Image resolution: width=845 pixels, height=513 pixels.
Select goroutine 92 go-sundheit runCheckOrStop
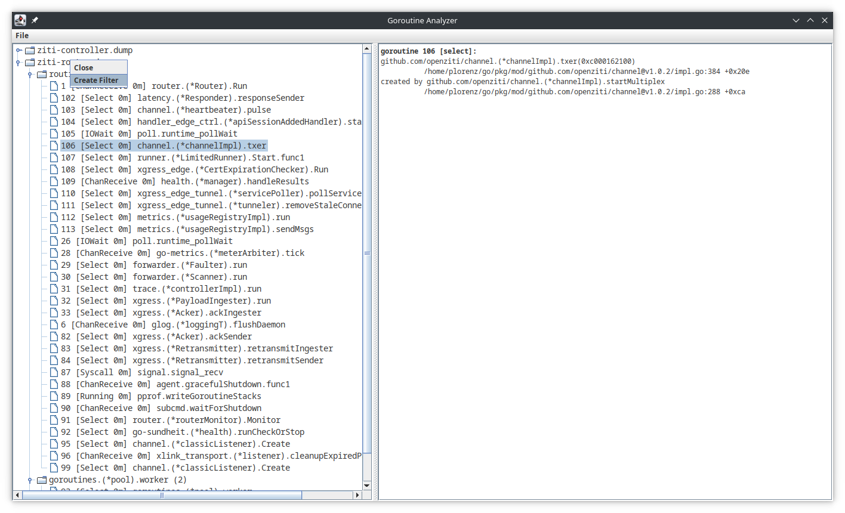click(183, 432)
